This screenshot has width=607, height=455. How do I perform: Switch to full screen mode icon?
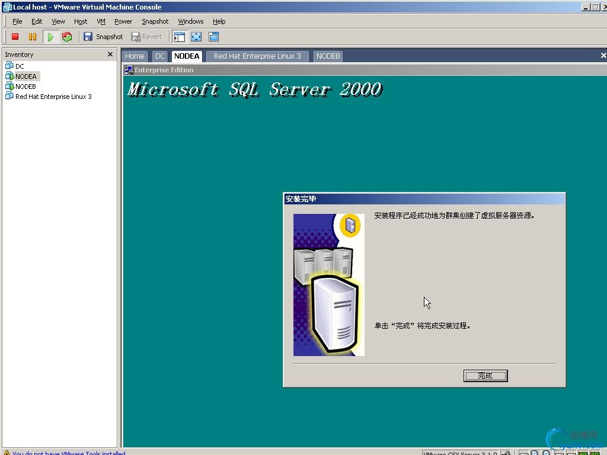pyautogui.click(x=197, y=37)
